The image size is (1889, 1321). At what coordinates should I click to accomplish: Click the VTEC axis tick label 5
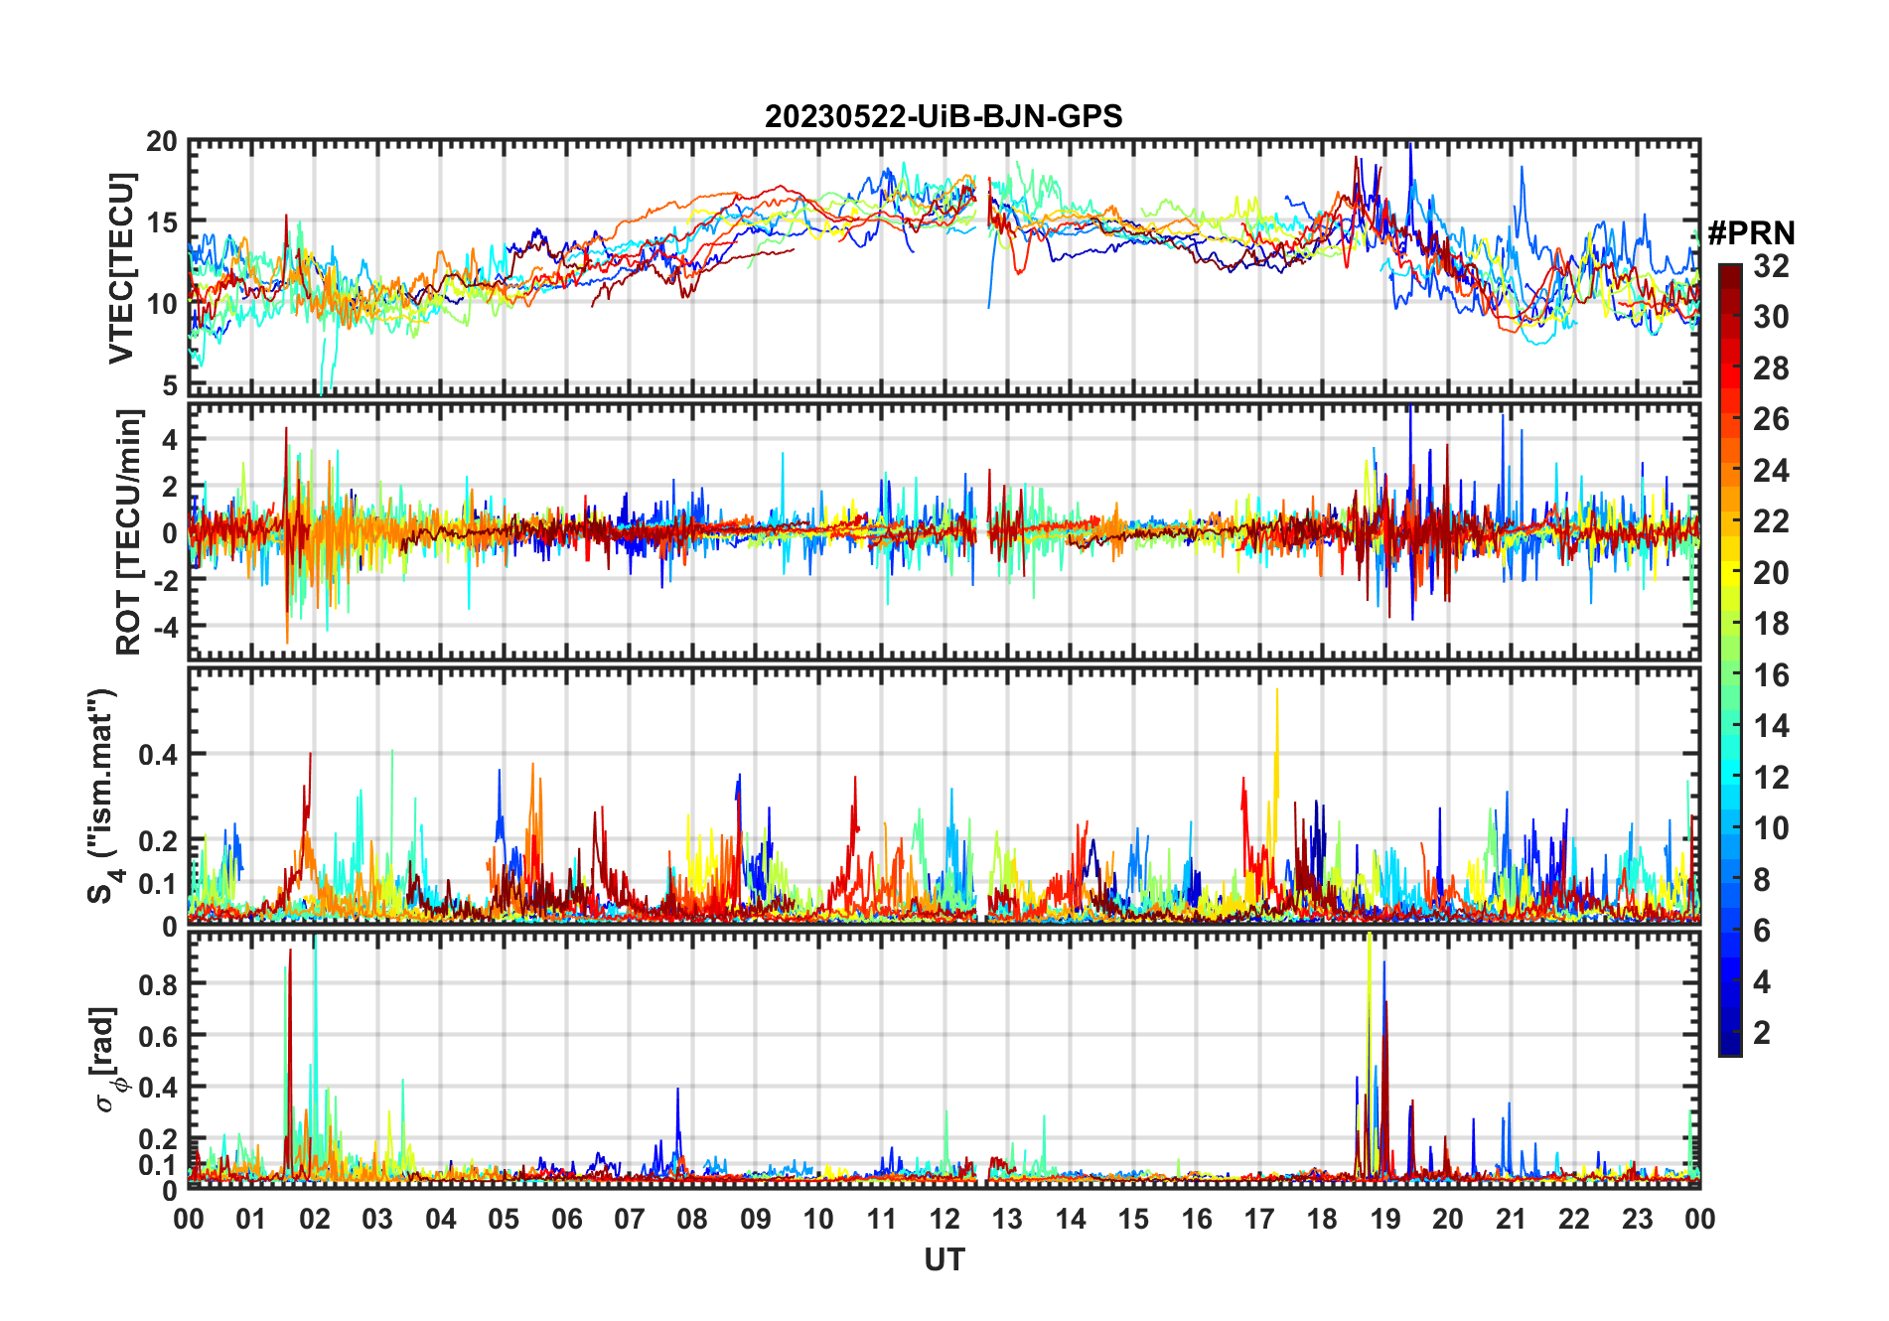coord(170,384)
